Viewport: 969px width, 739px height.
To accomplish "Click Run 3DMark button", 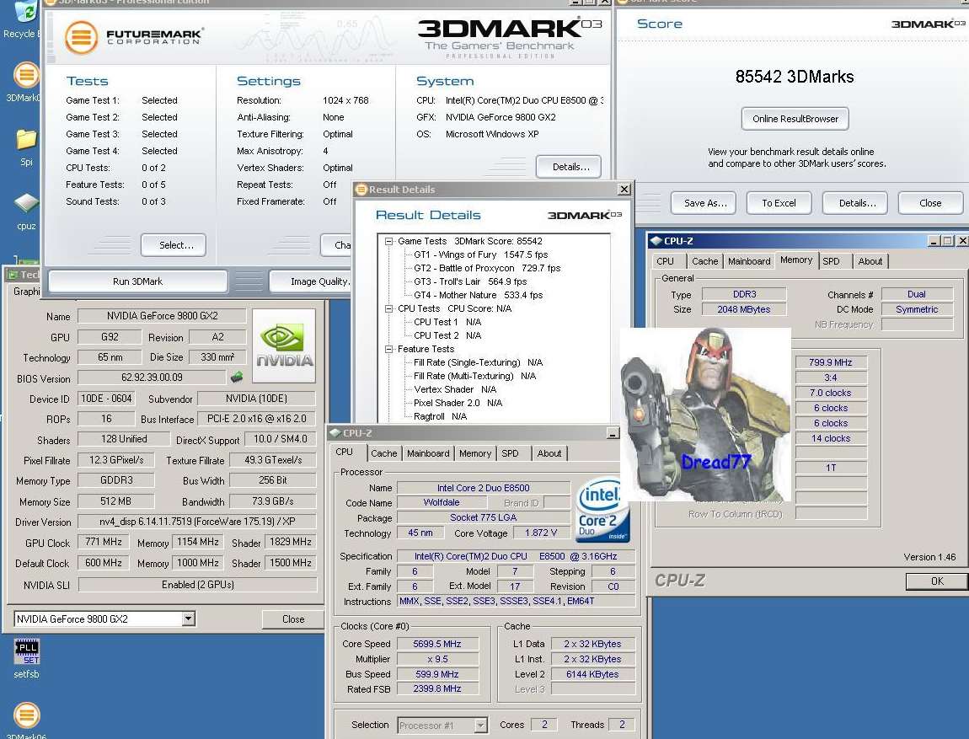I will 138,281.
